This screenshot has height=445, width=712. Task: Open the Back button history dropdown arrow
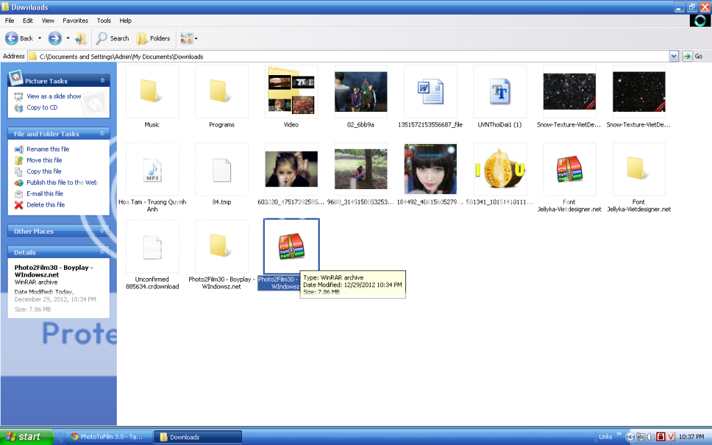pyautogui.click(x=40, y=39)
